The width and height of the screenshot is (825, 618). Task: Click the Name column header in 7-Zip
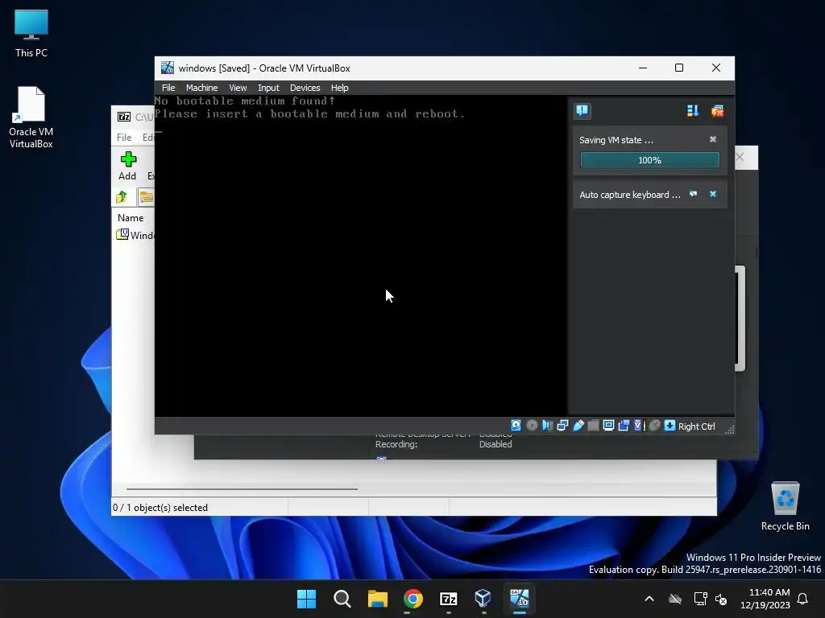click(131, 217)
